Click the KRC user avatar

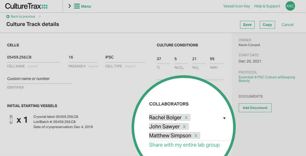coord(290,6)
